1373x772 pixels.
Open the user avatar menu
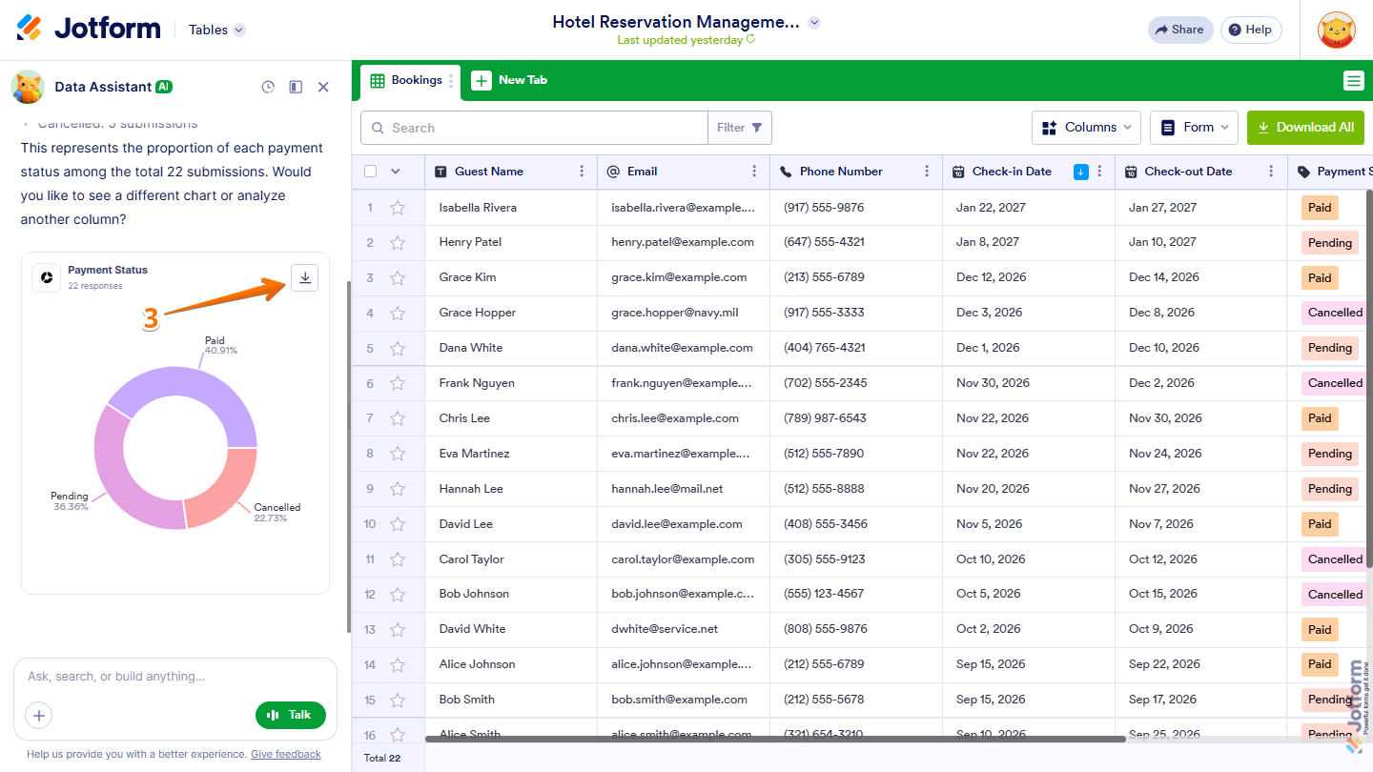point(1336,30)
